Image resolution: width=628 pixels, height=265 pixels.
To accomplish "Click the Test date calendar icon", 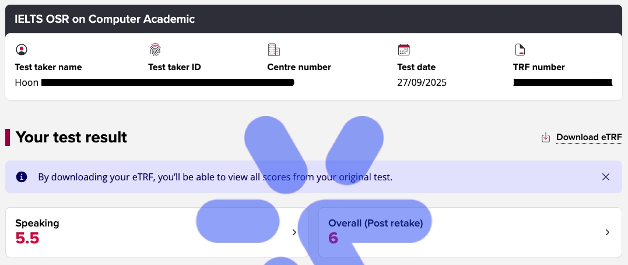I will [x=404, y=49].
